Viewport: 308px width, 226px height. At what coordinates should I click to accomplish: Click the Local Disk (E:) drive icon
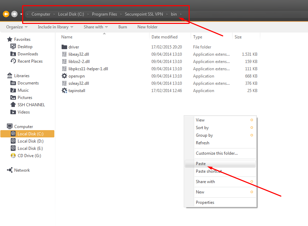point(13,148)
